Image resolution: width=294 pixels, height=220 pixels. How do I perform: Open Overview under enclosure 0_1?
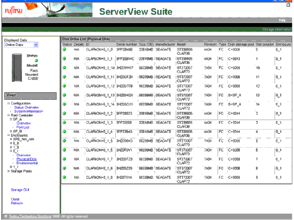pyautogui.click(x=23, y=155)
